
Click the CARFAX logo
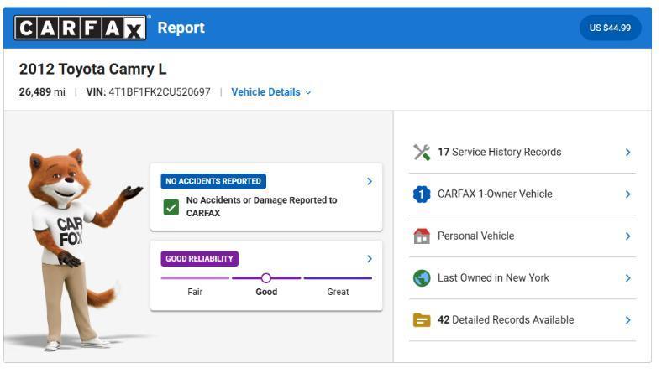[x=80, y=28]
